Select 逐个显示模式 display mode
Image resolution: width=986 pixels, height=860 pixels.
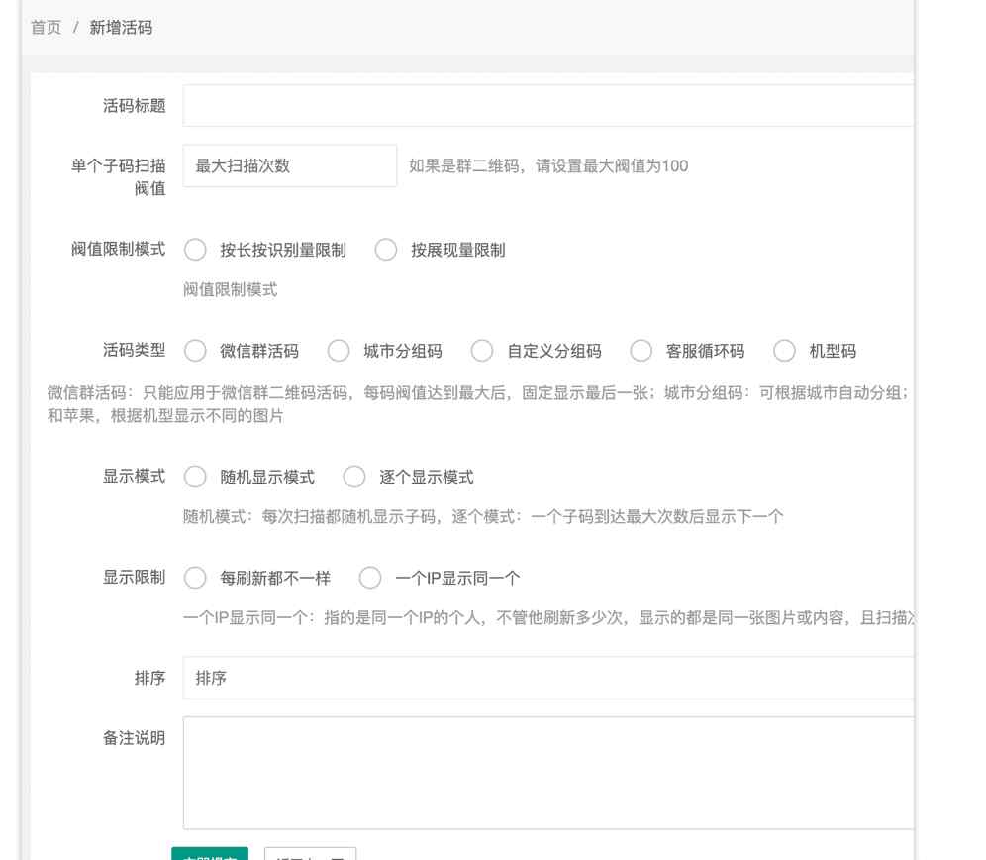click(x=354, y=477)
